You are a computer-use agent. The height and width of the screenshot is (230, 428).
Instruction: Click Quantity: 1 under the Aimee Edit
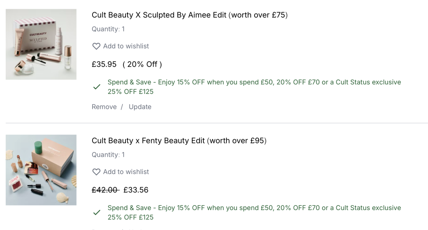pos(108,29)
